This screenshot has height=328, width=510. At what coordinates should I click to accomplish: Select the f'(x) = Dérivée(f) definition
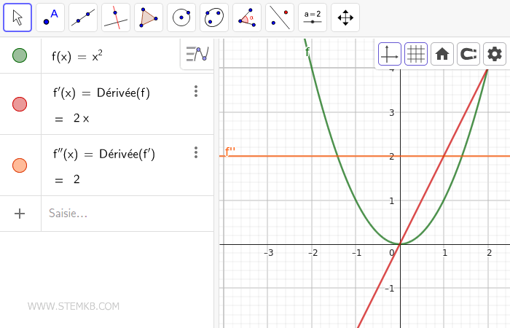(x=101, y=93)
